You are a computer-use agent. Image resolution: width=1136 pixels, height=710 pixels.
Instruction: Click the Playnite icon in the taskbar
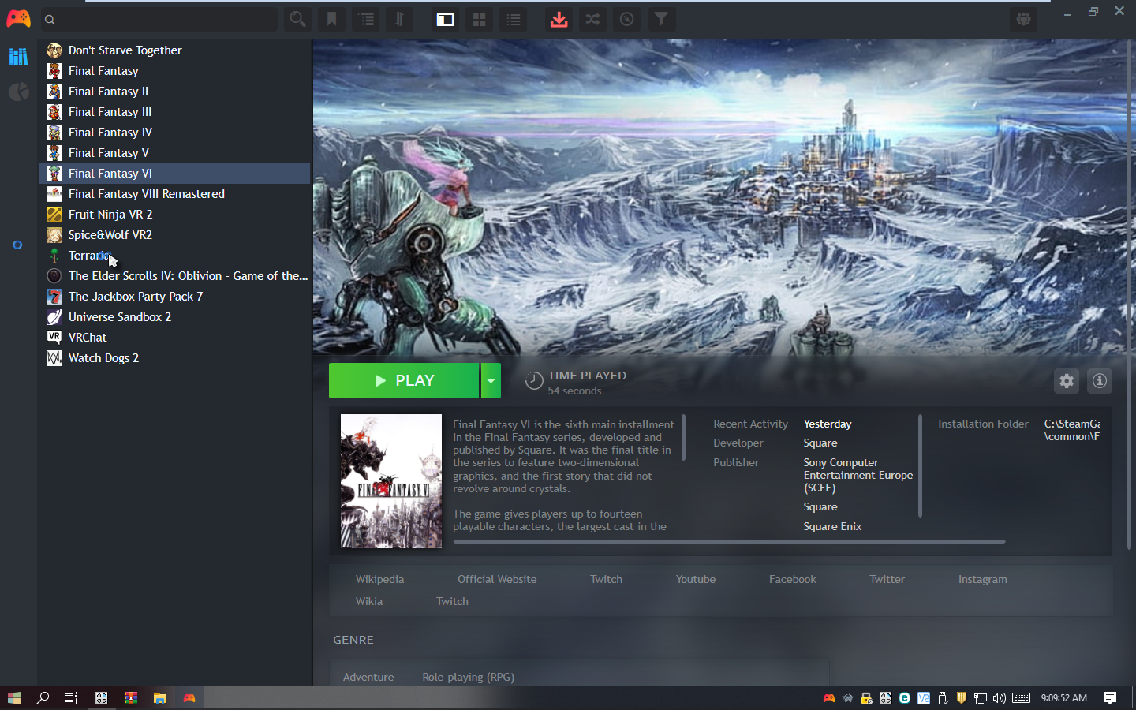point(189,698)
